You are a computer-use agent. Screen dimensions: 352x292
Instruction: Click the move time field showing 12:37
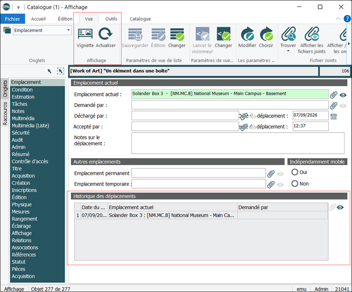311,126
